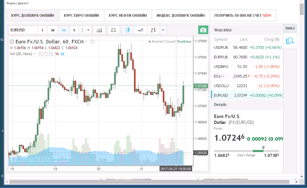Click the horizontal page scrollbar thumb
Viewport: 307px width, 188px height.
[x=149, y=182]
